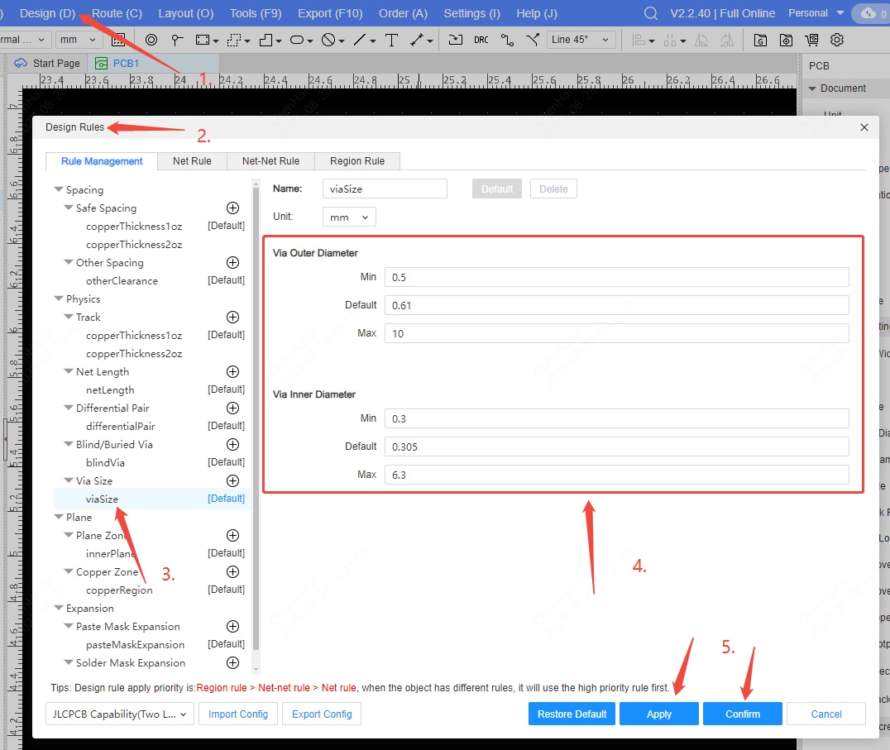This screenshot has width=890, height=750.
Task: Add a new Track rule
Action: click(233, 318)
